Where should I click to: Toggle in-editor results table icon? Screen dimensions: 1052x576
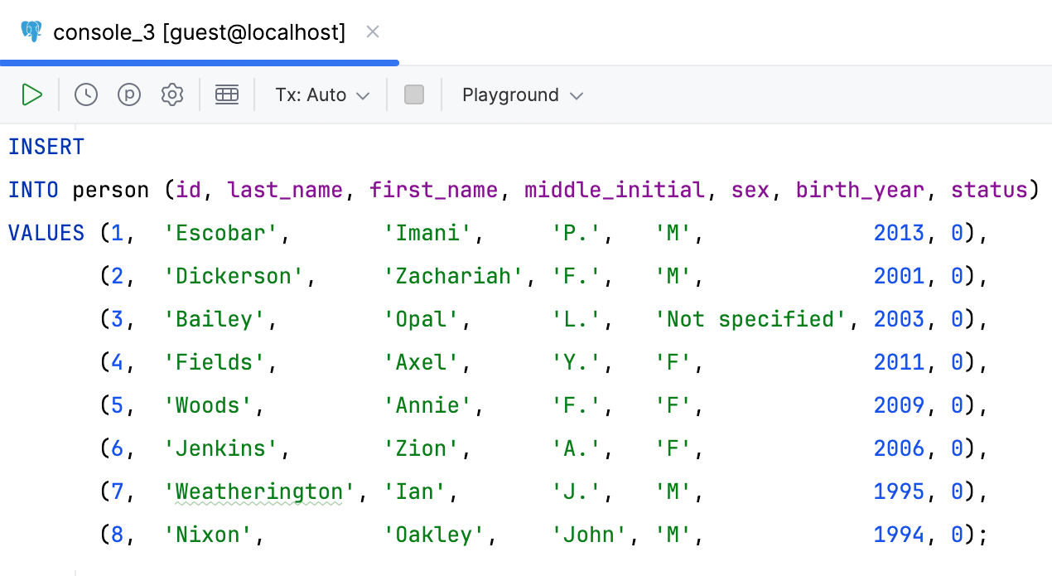227,94
